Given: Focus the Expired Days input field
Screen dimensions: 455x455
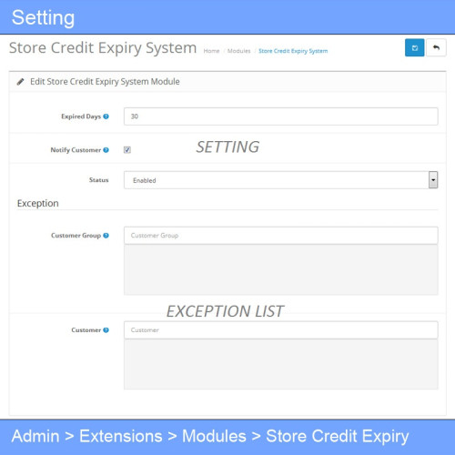Looking at the screenshot, I should coord(281,116).
